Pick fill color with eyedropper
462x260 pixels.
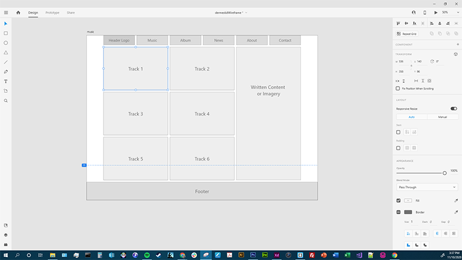[456, 200]
